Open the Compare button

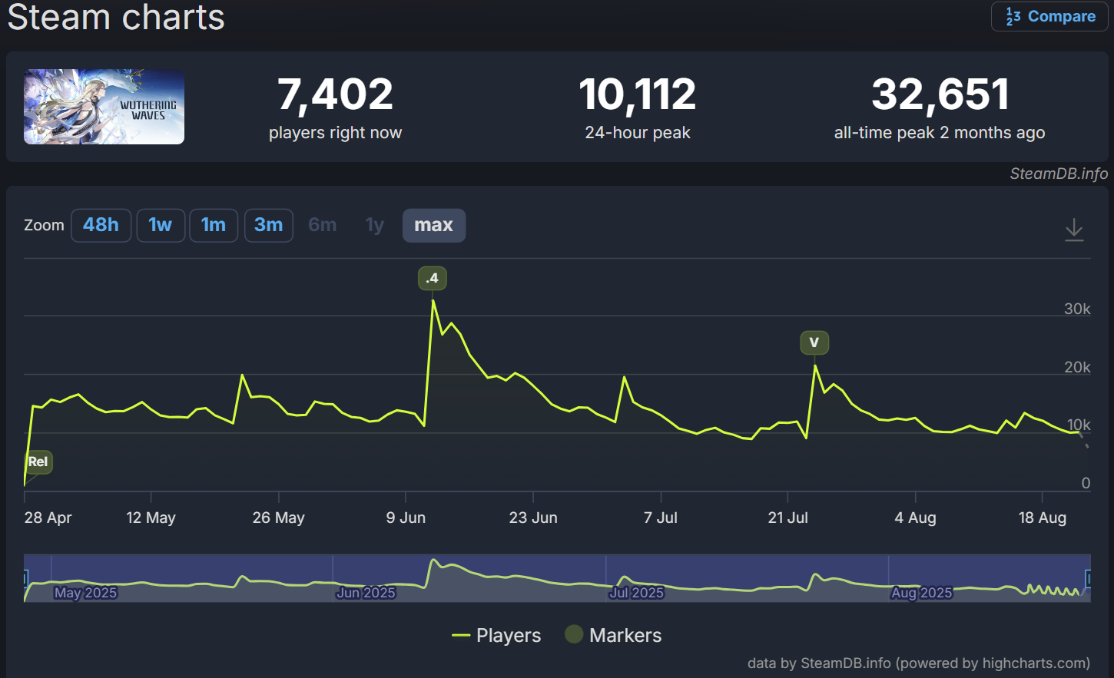pyautogui.click(x=1049, y=16)
